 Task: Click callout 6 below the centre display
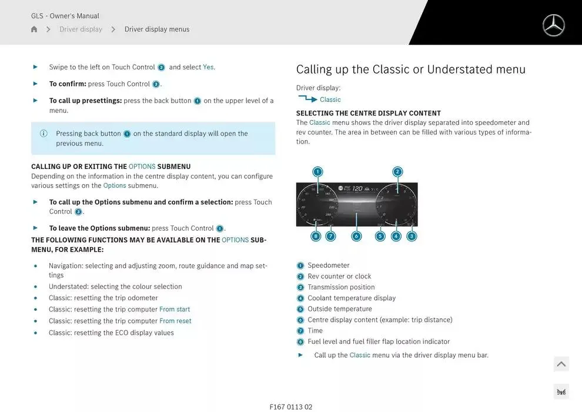[x=356, y=236]
